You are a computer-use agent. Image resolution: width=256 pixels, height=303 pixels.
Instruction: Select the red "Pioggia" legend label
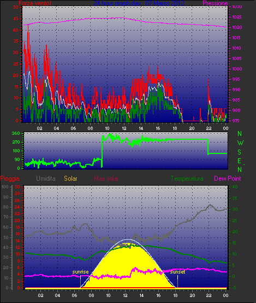(x=10, y=179)
